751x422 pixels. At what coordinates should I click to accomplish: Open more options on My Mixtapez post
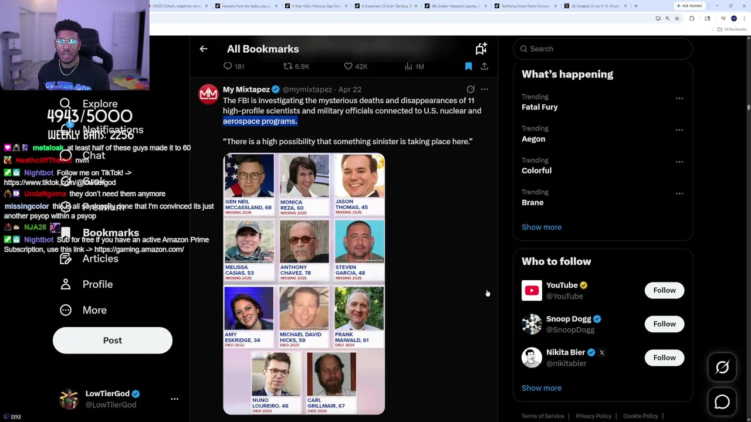484,90
